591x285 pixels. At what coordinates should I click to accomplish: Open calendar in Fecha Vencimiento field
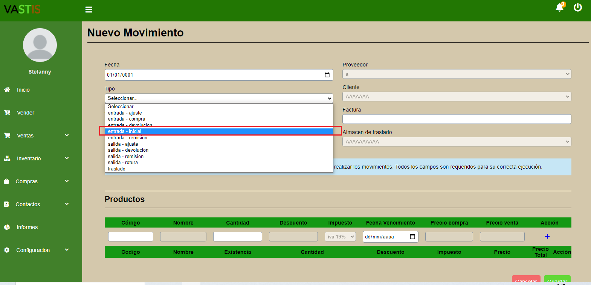point(412,237)
